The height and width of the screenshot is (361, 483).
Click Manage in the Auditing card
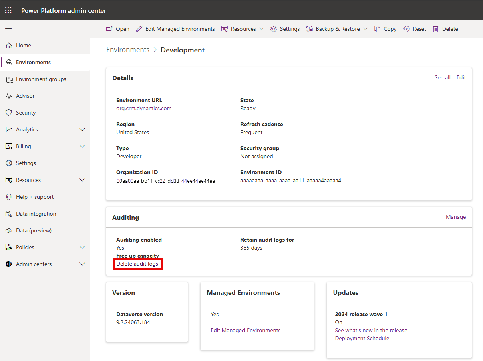coord(456,217)
